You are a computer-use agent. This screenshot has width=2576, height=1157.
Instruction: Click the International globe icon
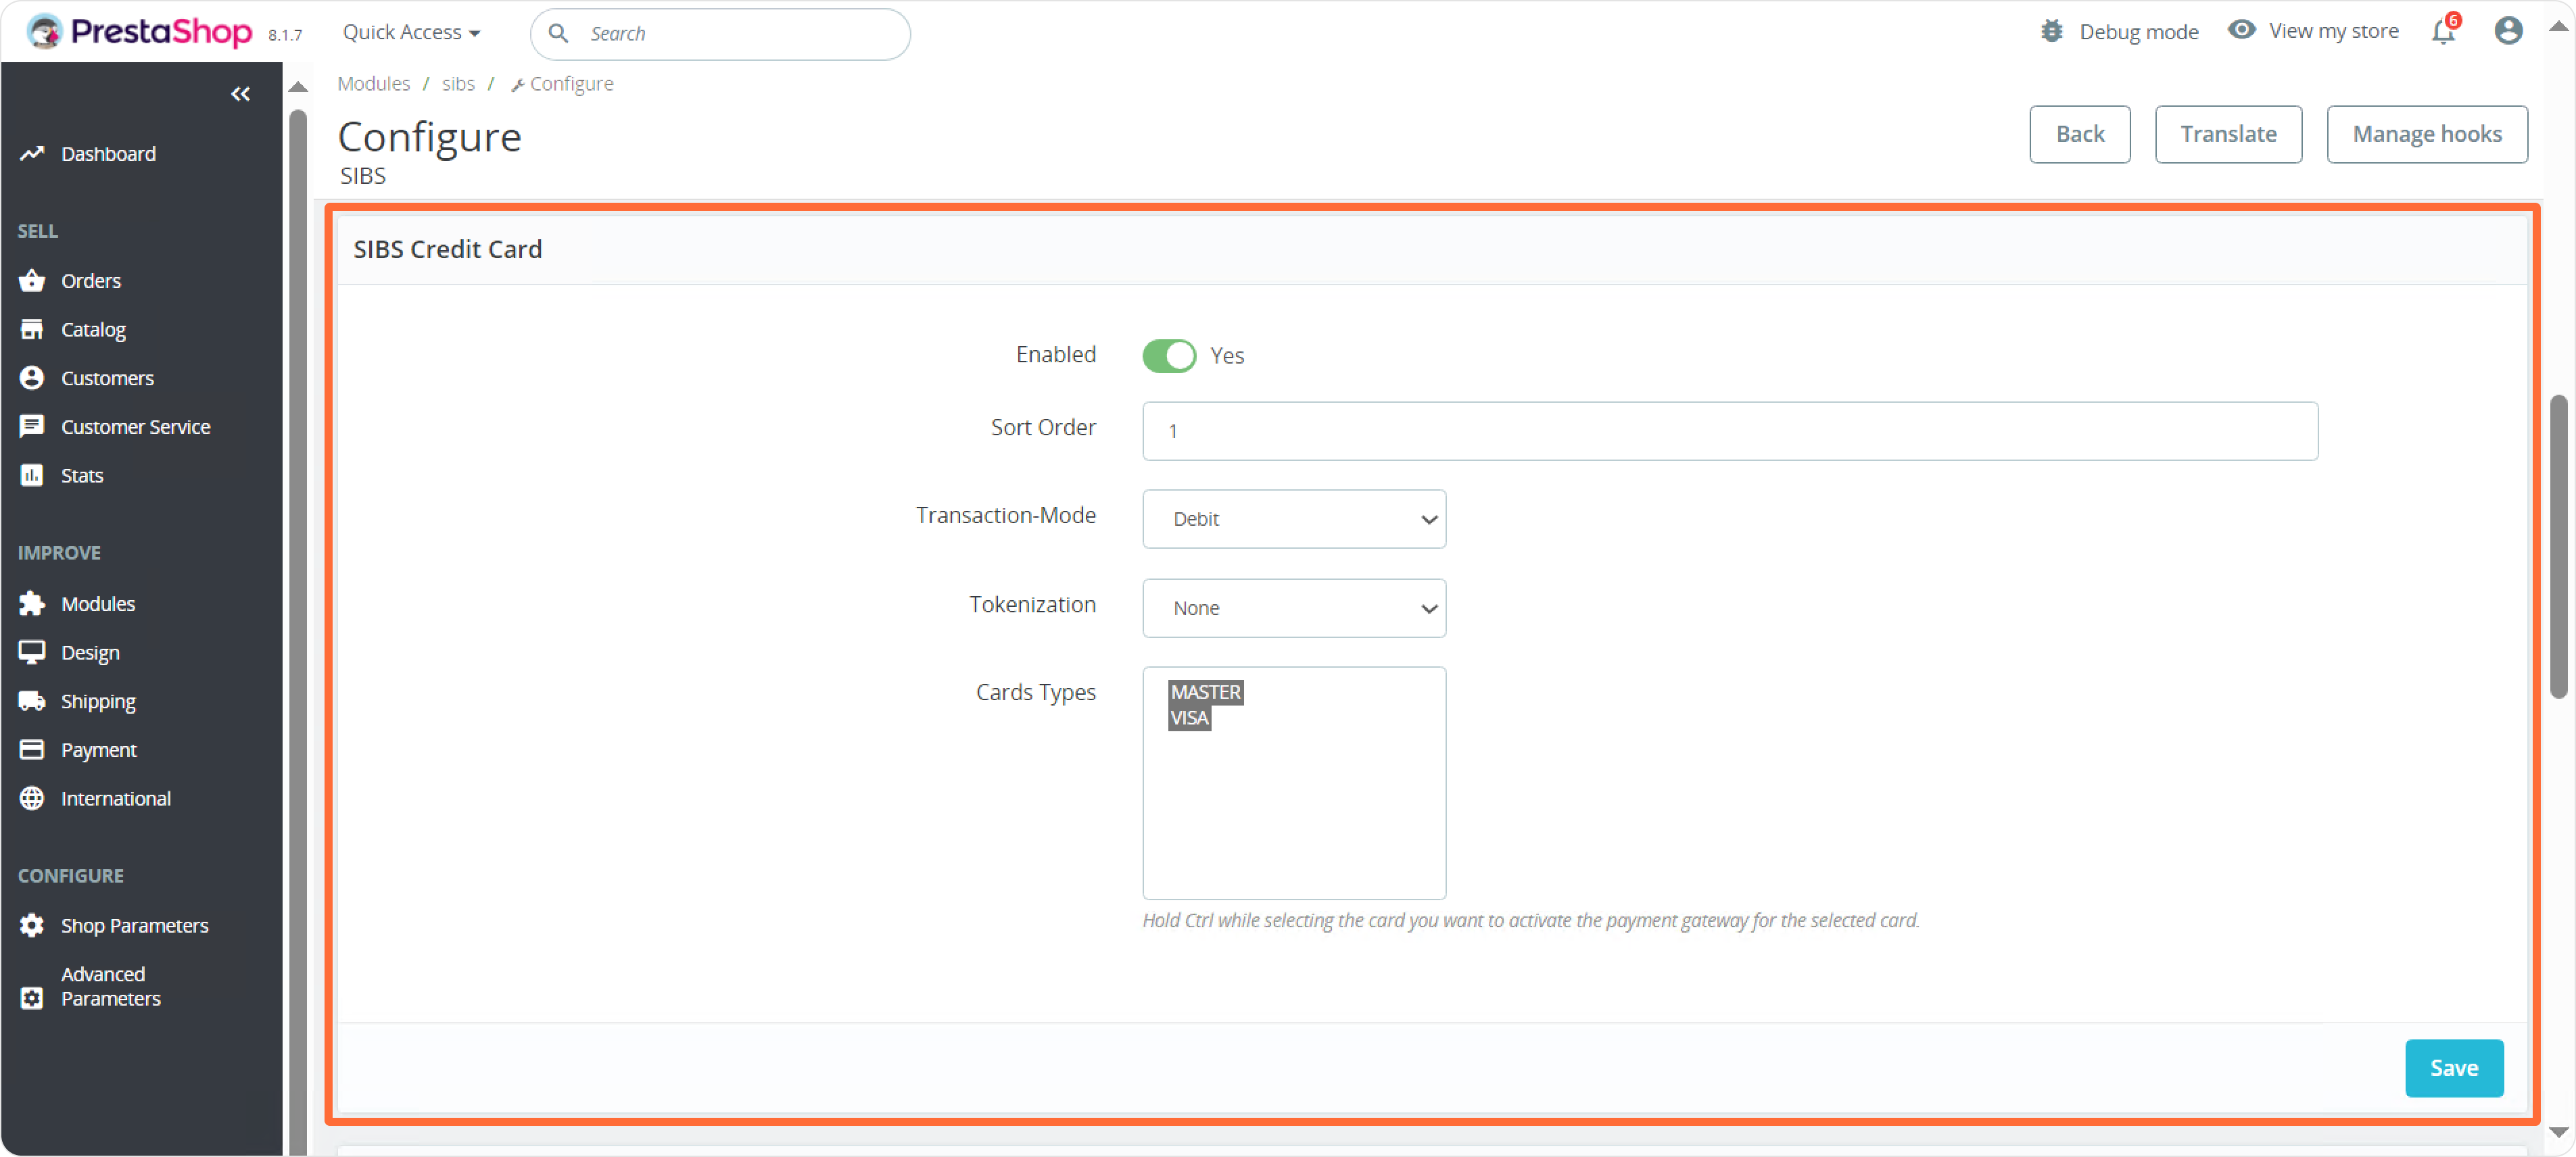point(32,798)
